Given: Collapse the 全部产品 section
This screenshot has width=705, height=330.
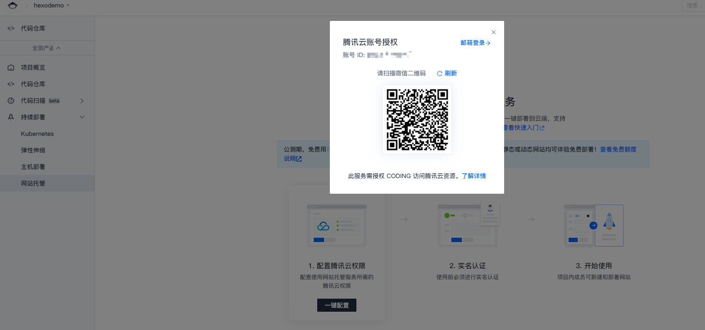Looking at the screenshot, I should tap(47, 48).
